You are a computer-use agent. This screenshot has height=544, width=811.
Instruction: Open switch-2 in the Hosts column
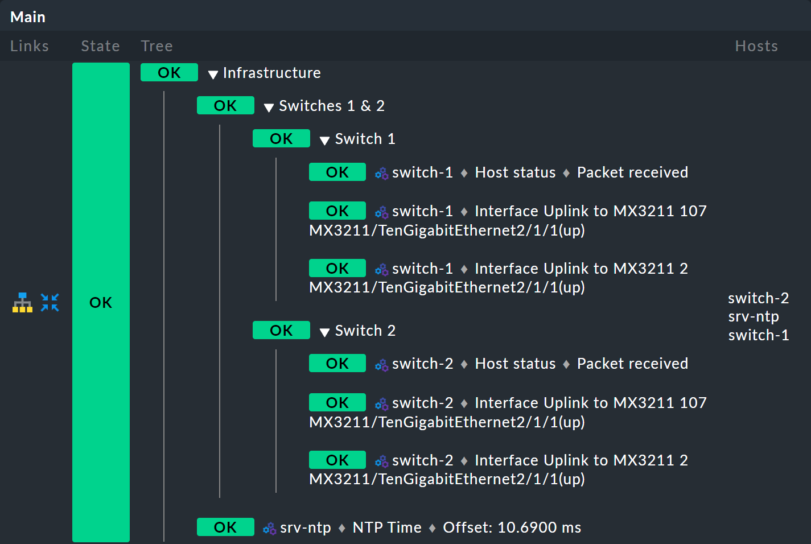(758, 298)
